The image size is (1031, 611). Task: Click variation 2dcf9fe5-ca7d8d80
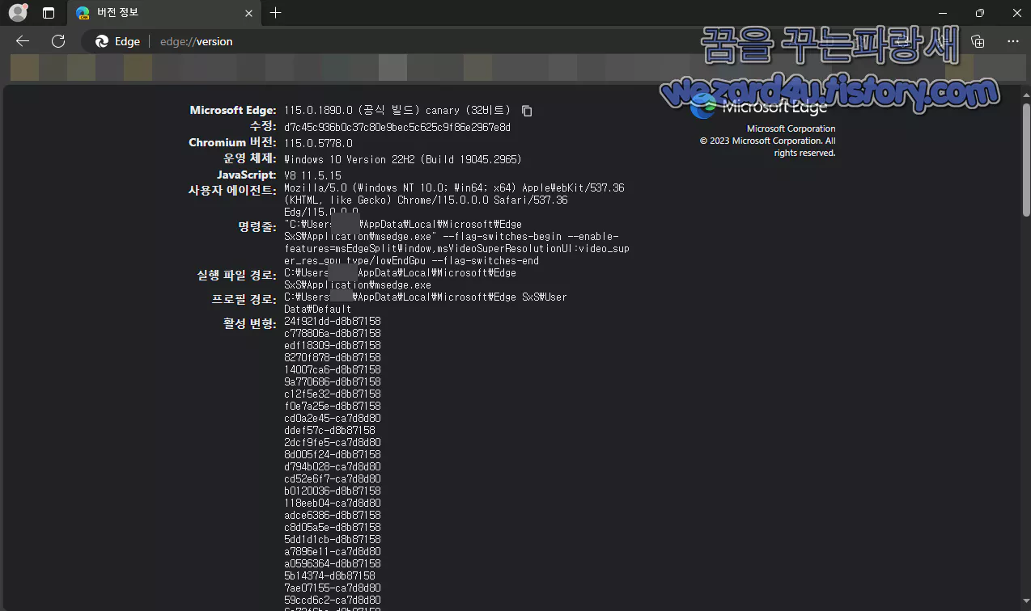coord(333,442)
